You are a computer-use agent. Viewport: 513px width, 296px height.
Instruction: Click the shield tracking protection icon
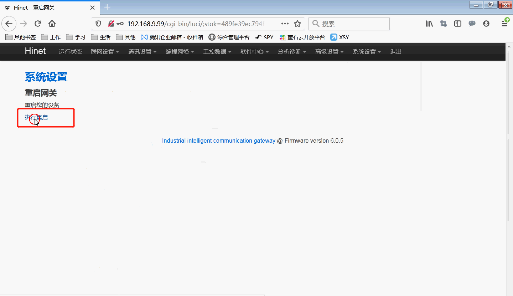point(98,24)
